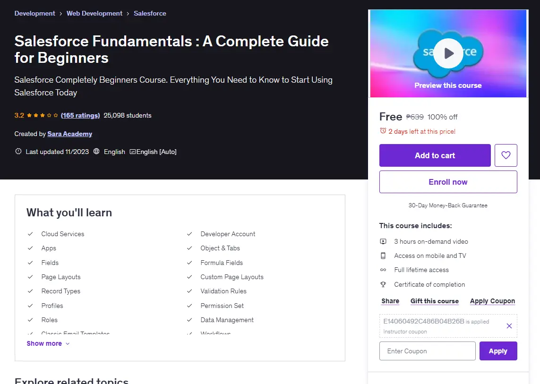Apply the entered coupon

tap(498, 351)
